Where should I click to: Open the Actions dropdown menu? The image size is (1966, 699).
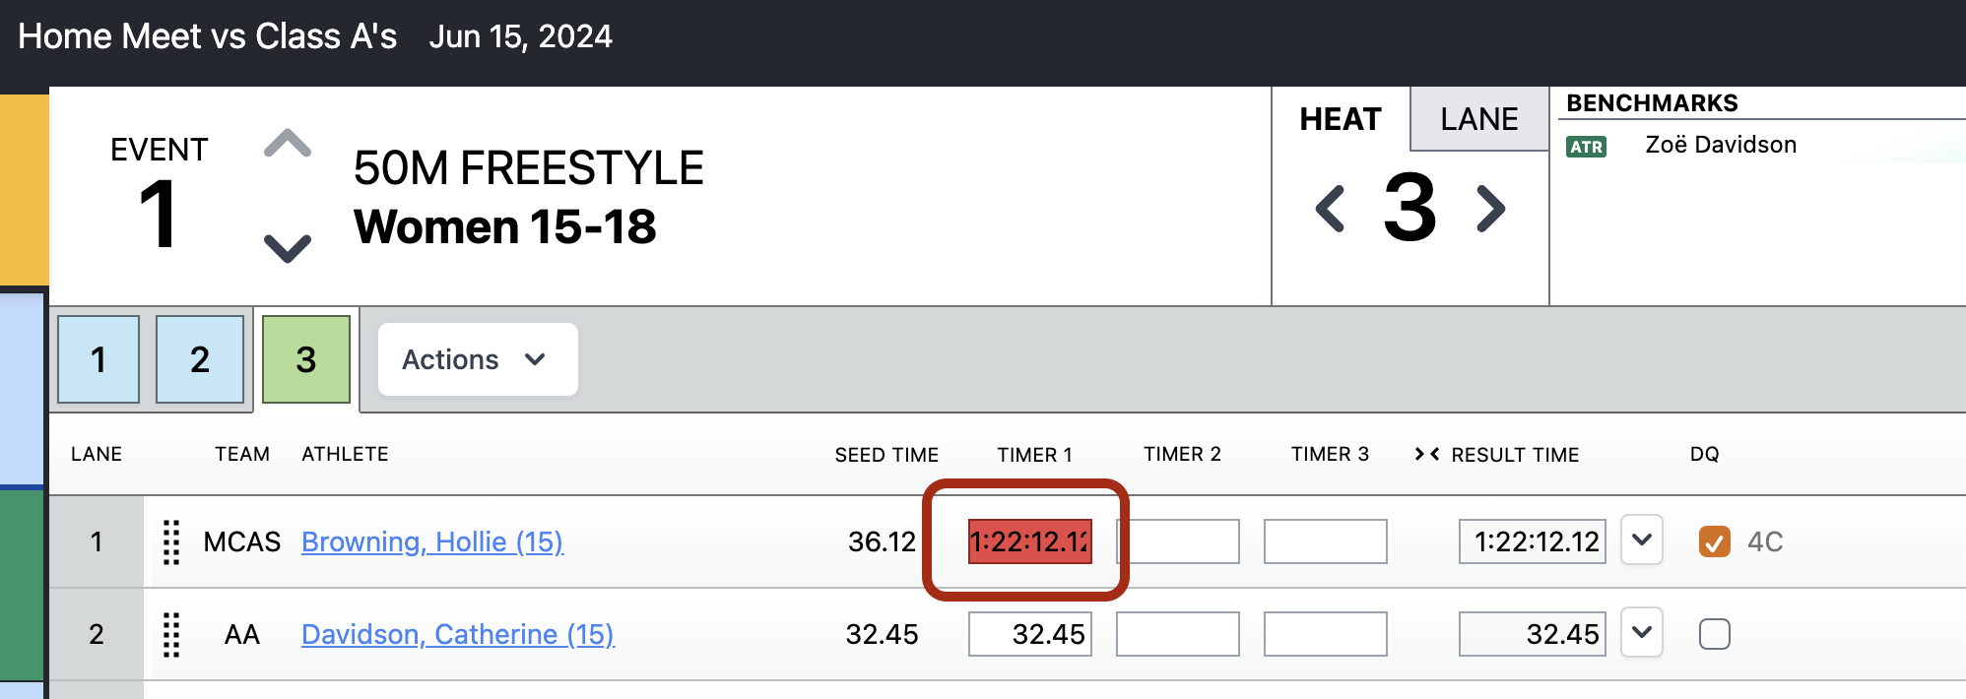[478, 359]
